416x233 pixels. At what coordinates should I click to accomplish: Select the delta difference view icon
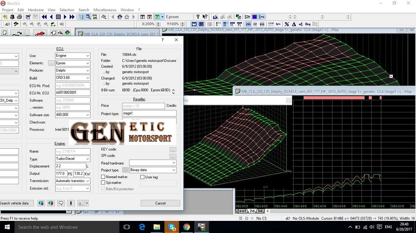click(x=294, y=24)
